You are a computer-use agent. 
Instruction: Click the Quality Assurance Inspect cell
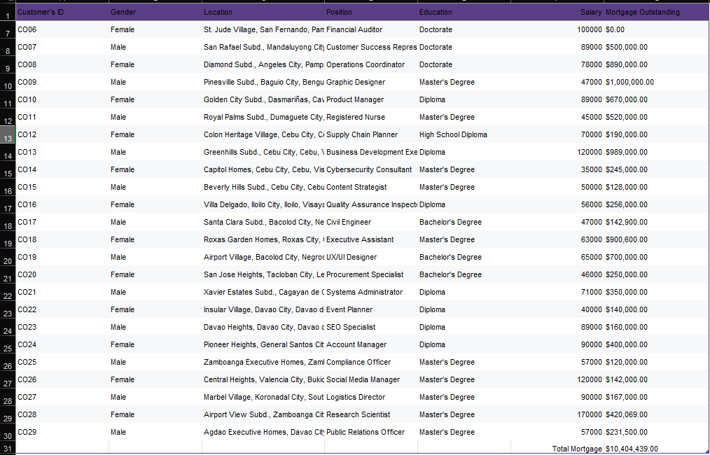371,204
